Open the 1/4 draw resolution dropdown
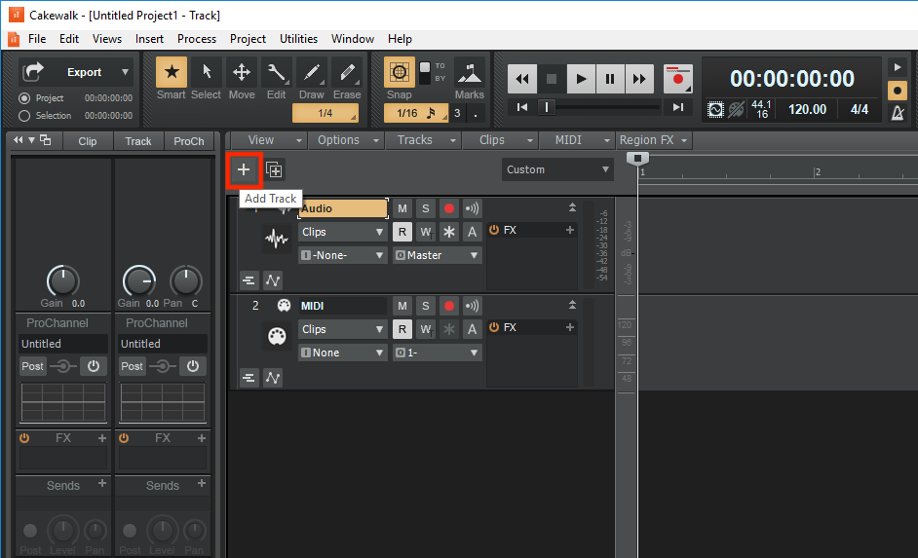Viewport: 918px width, 558px height. coord(325,113)
